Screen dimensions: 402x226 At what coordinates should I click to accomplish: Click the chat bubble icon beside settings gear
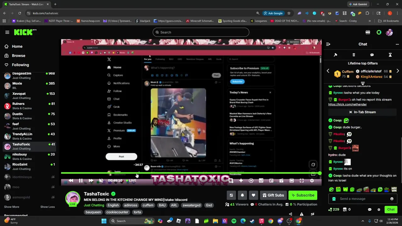point(370,209)
